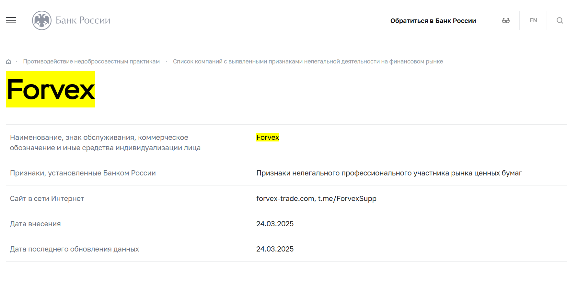Click the large highlighted Forvex heading
Screen dimensions: 567x291
pos(51,90)
